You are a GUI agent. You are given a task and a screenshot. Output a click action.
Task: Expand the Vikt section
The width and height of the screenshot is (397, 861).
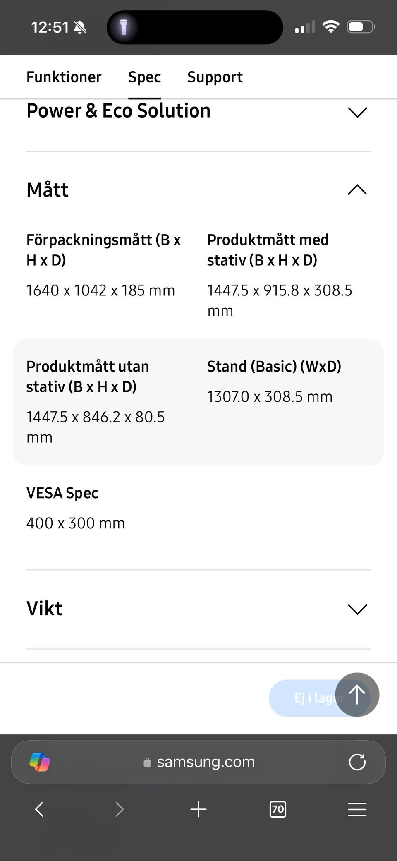[x=357, y=609]
